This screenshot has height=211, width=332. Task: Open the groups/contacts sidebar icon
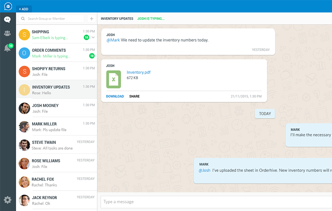[x=7, y=33]
